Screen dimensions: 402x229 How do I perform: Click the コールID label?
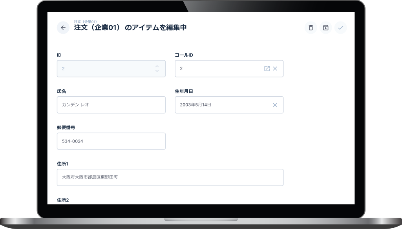184,55
